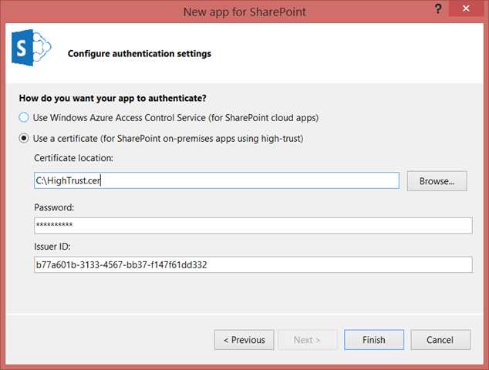Cancel the New app wizard
This screenshot has height=370, width=489.
[x=440, y=340]
